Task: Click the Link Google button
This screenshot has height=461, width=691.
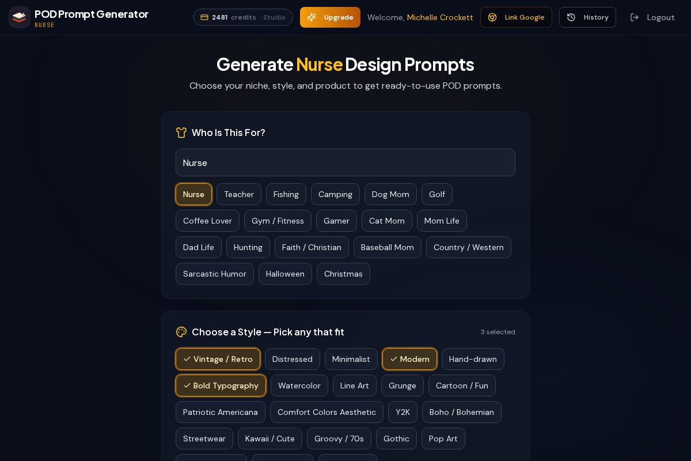Action: click(x=516, y=17)
